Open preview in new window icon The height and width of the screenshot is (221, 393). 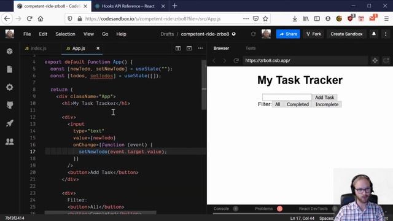coord(386,60)
